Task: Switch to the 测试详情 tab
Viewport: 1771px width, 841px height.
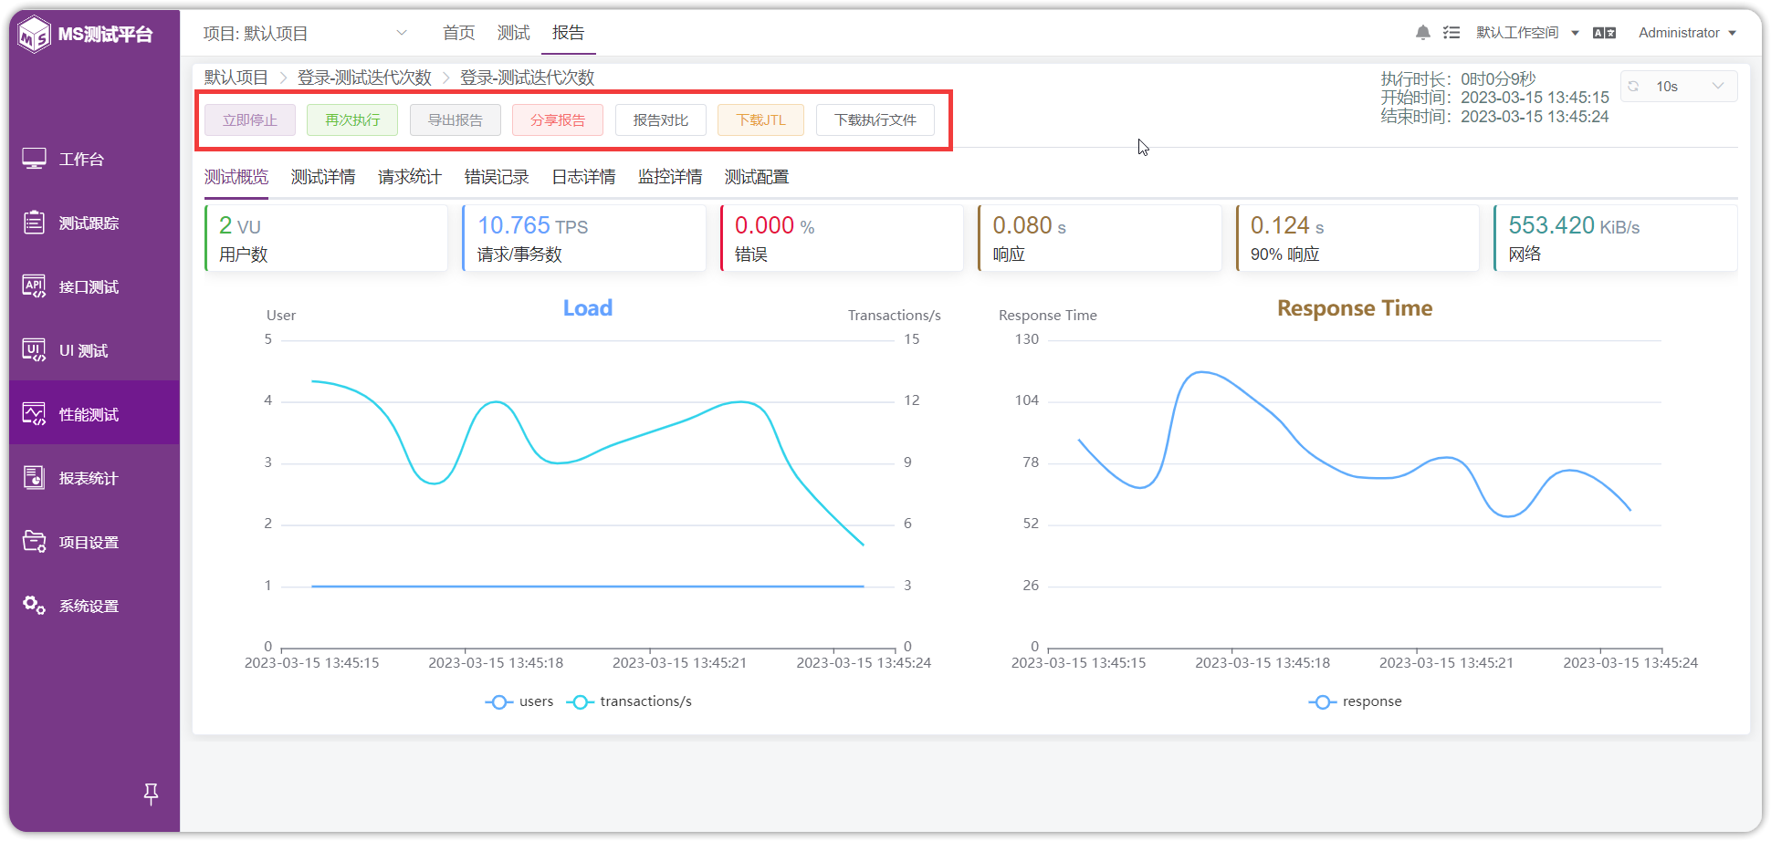Action: [323, 177]
